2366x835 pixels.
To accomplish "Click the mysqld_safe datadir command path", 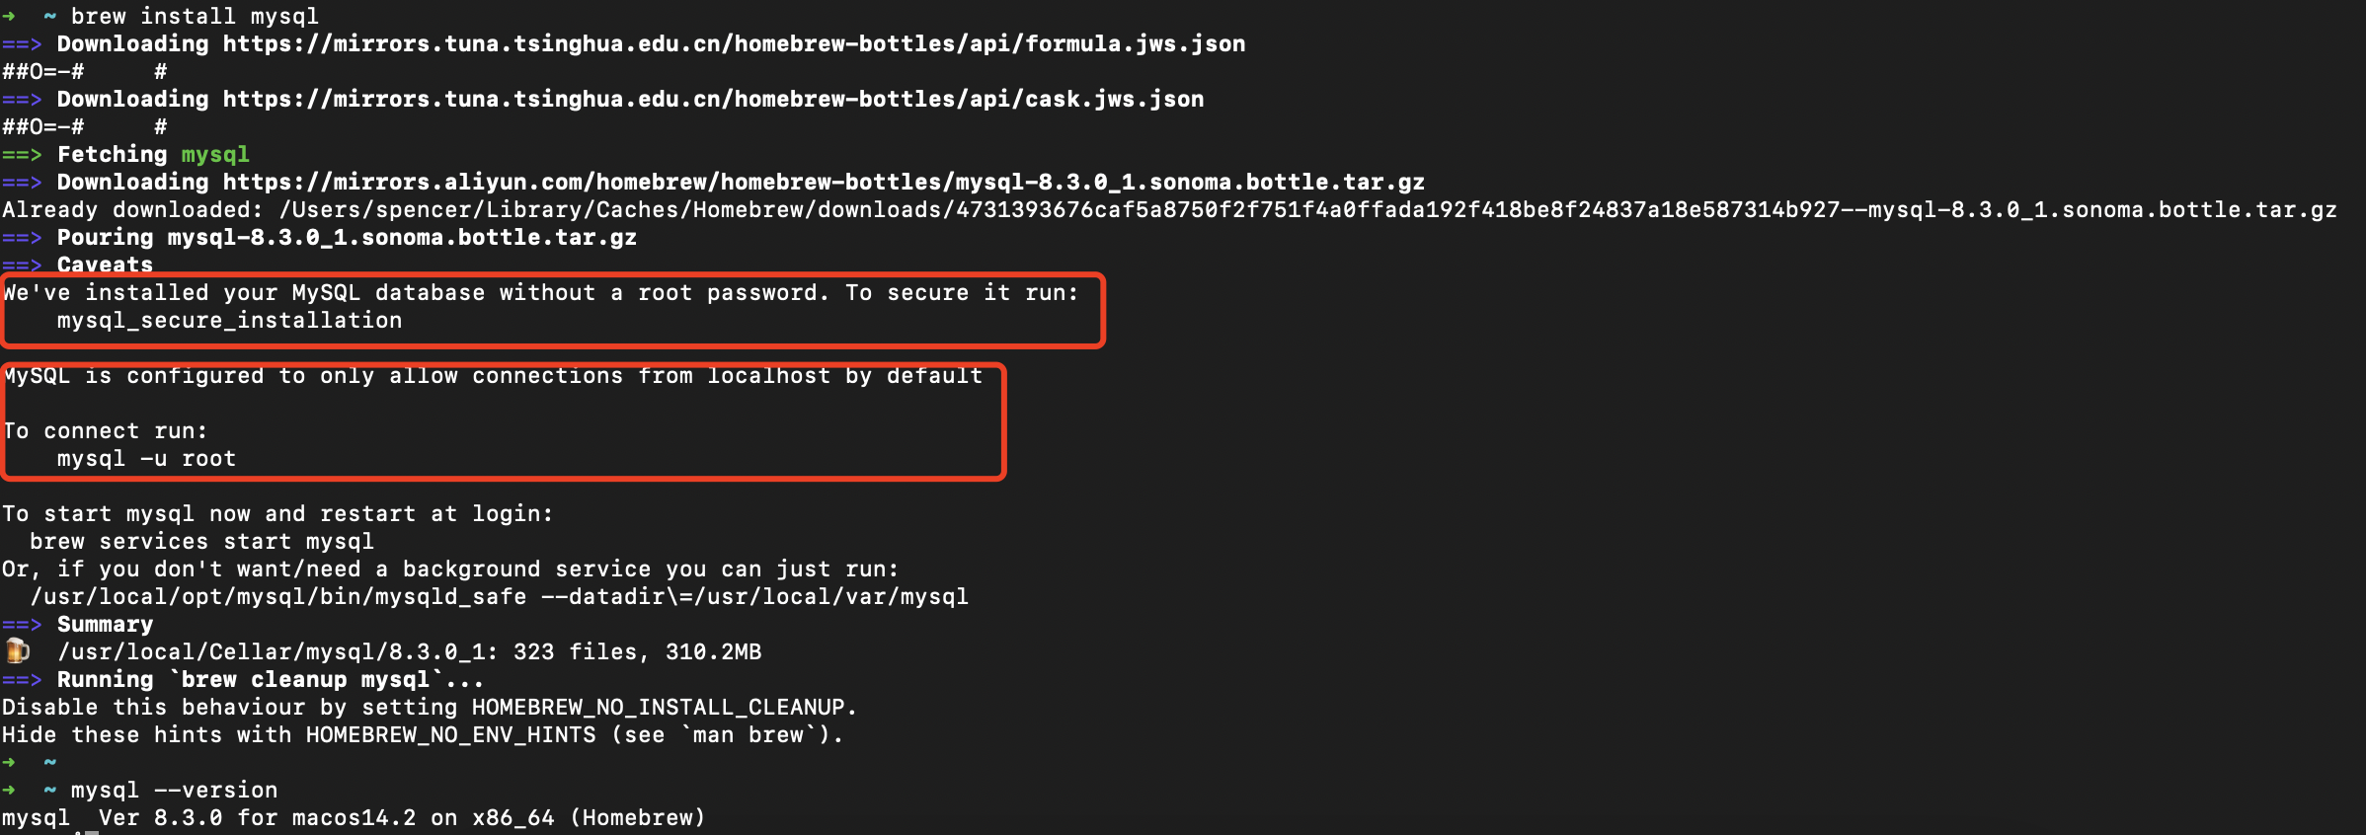I will click(x=499, y=597).
